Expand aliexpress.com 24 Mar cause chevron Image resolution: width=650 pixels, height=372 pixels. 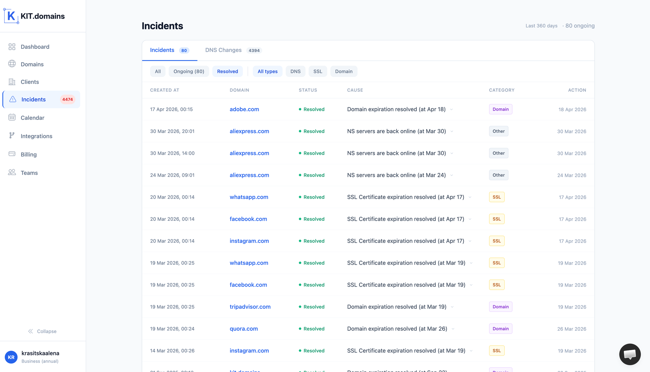coord(452,175)
